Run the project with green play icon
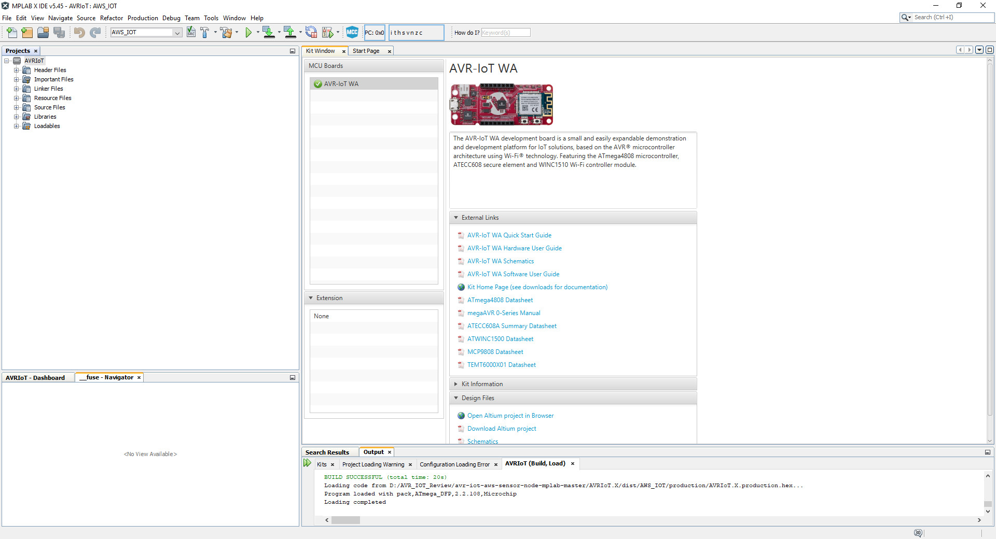 pyautogui.click(x=248, y=33)
